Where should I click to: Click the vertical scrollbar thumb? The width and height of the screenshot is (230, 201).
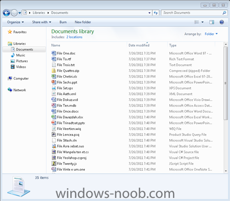click(225, 83)
